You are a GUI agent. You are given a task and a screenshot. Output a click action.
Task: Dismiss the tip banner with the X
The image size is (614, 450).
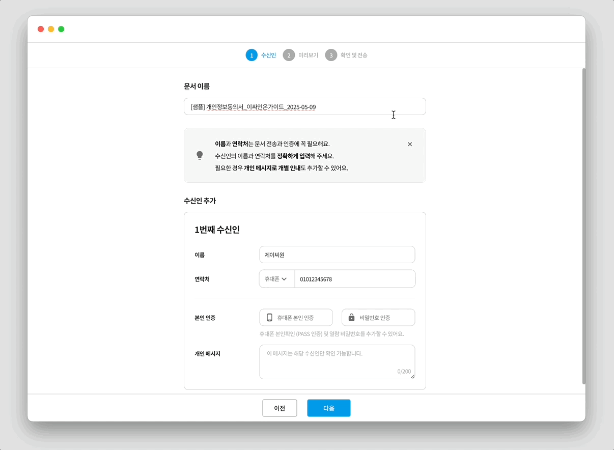click(410, 144)
